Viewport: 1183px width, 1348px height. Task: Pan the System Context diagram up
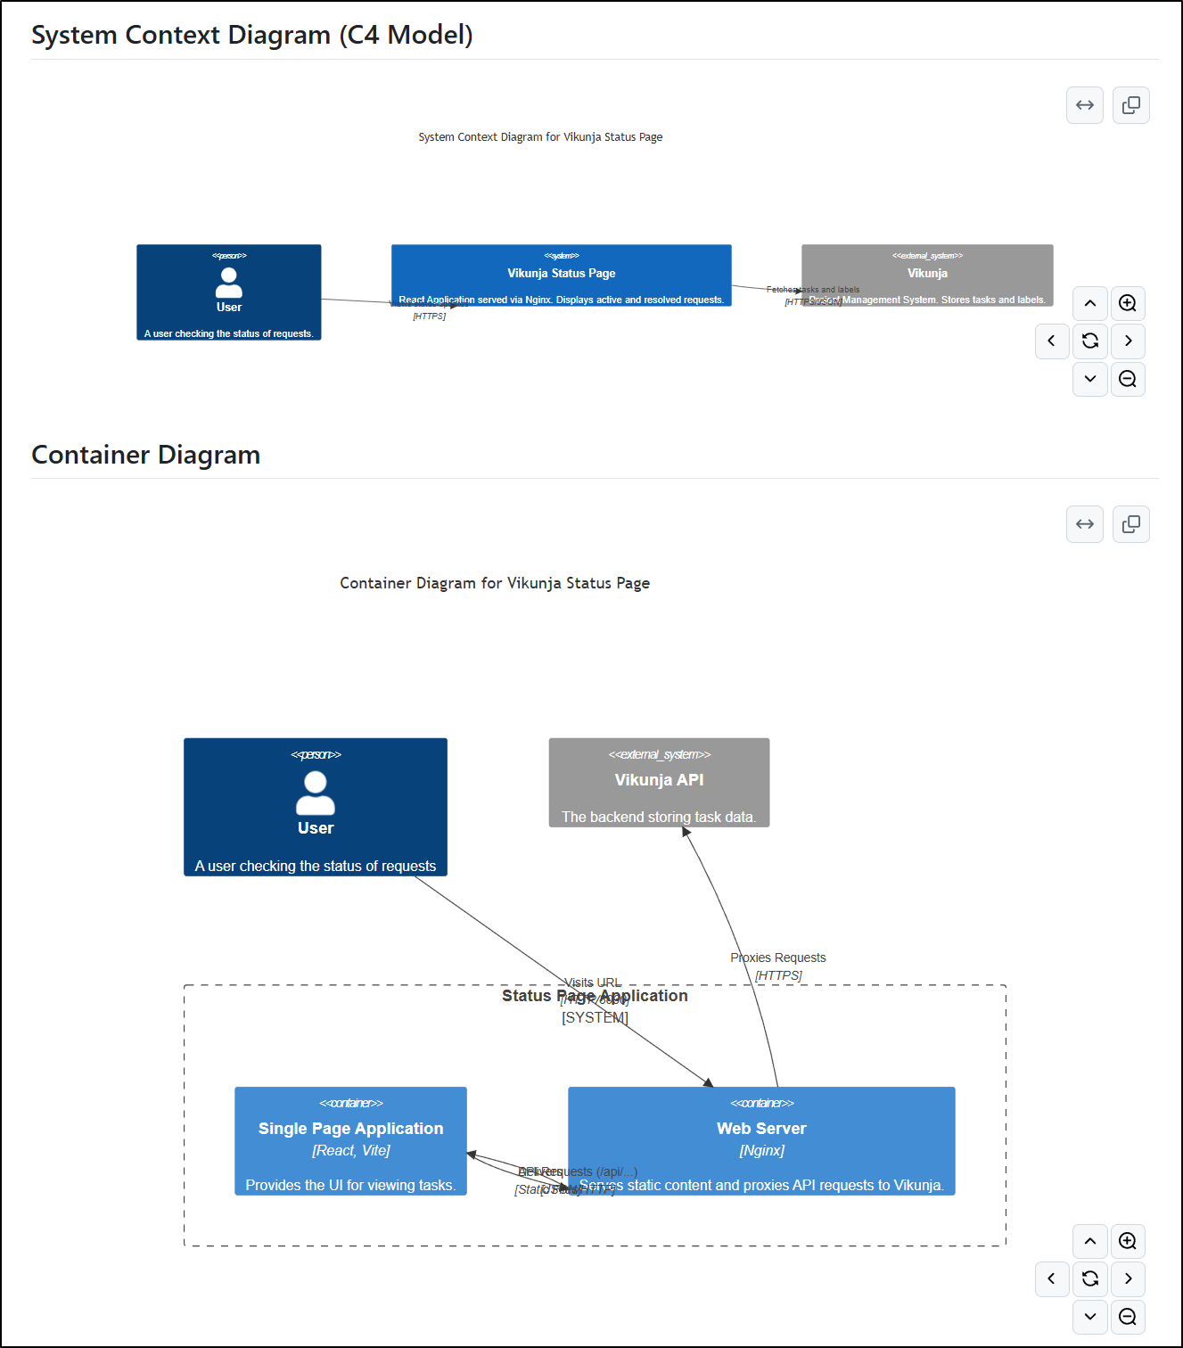1089,303
